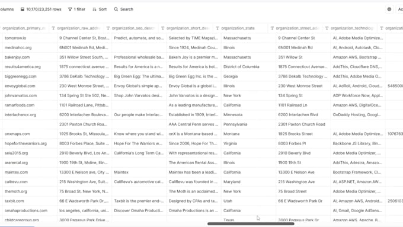403x227 pixels.
Task: Click the Pennsylvania state cell
Action: (x=248, y=124)
